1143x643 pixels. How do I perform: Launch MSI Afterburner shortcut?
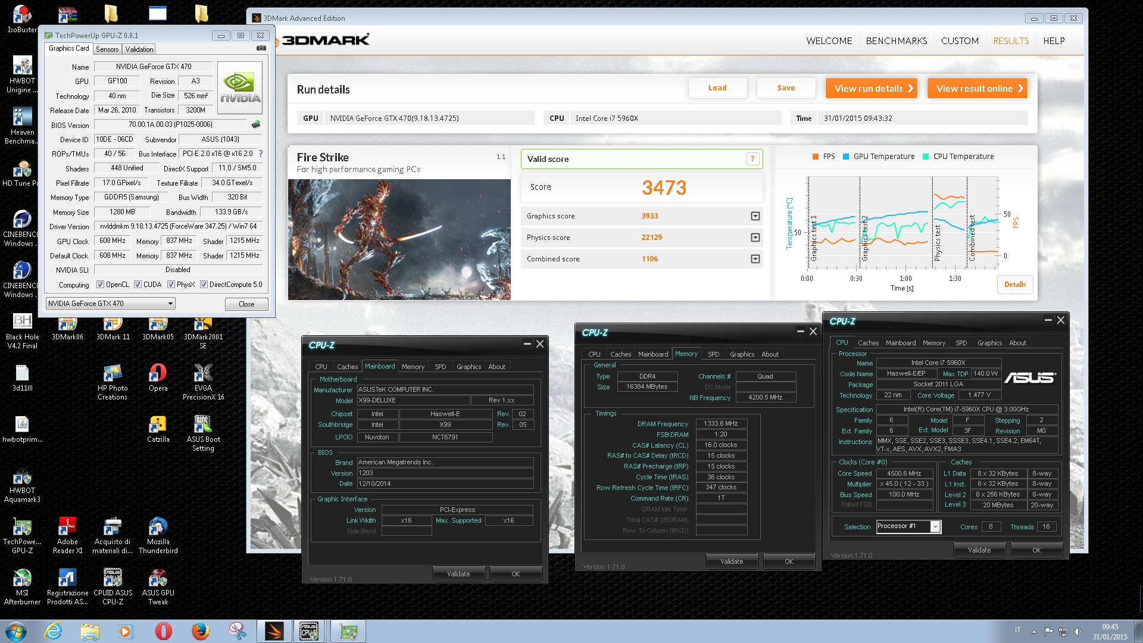(x=22, y=586)
